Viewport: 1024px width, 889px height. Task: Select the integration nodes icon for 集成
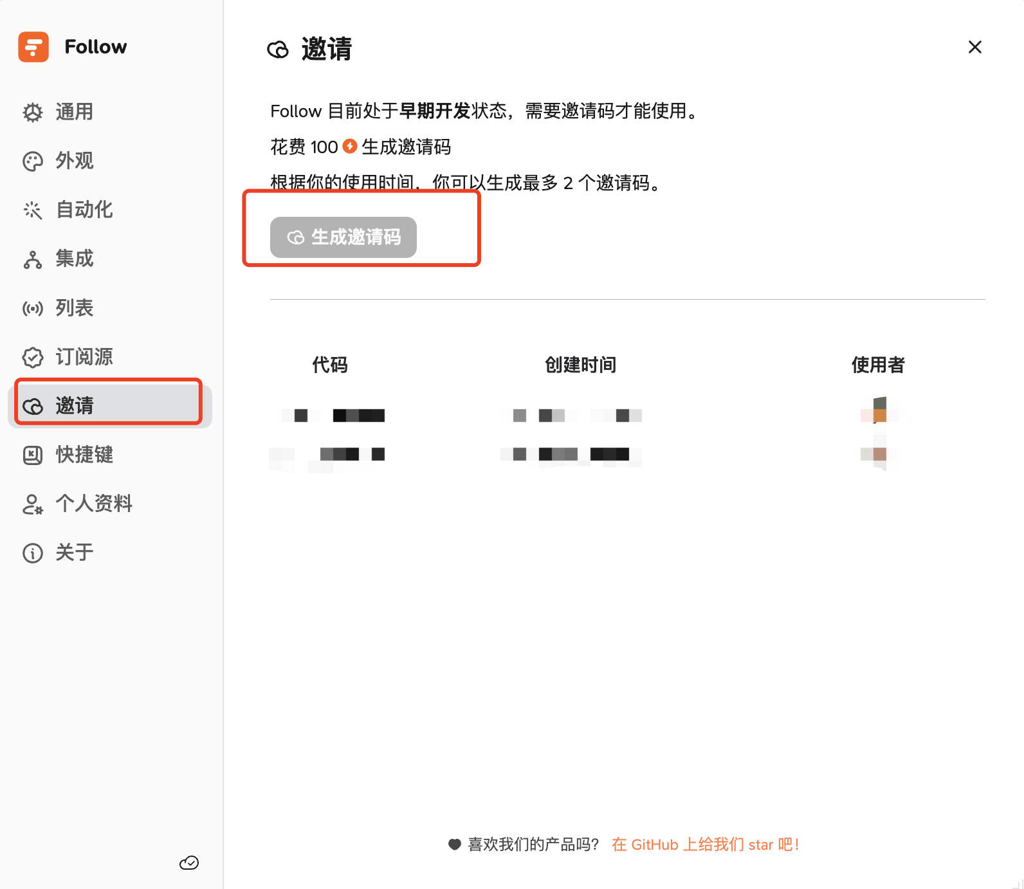[33, 259]
